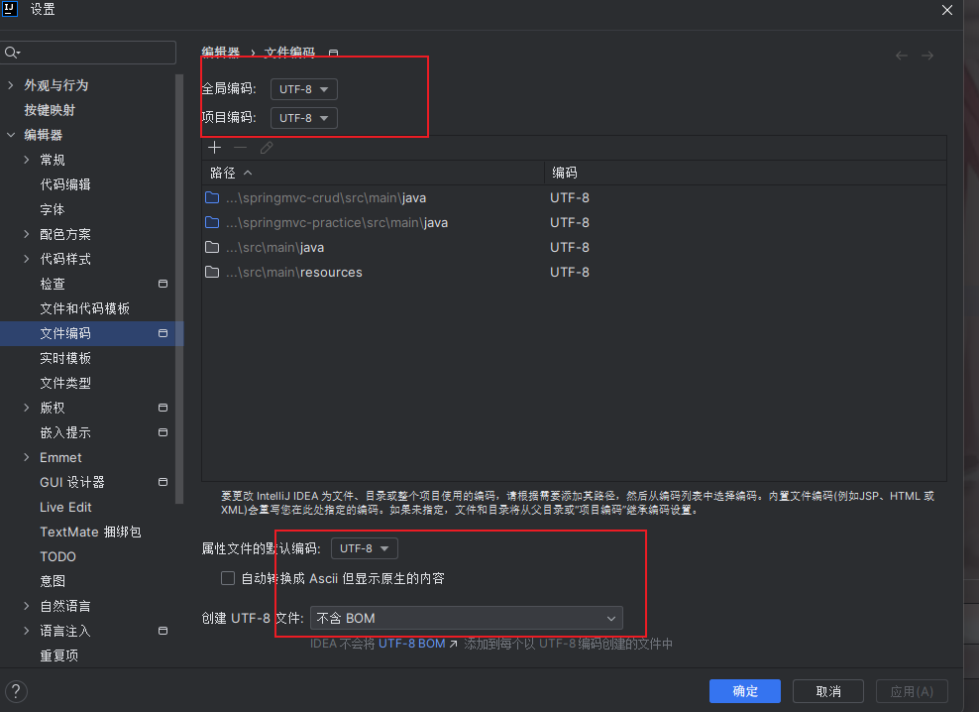Expand the 外观与行为 section
The height and width of the screenshot is (712, 979).
[10, 84]
